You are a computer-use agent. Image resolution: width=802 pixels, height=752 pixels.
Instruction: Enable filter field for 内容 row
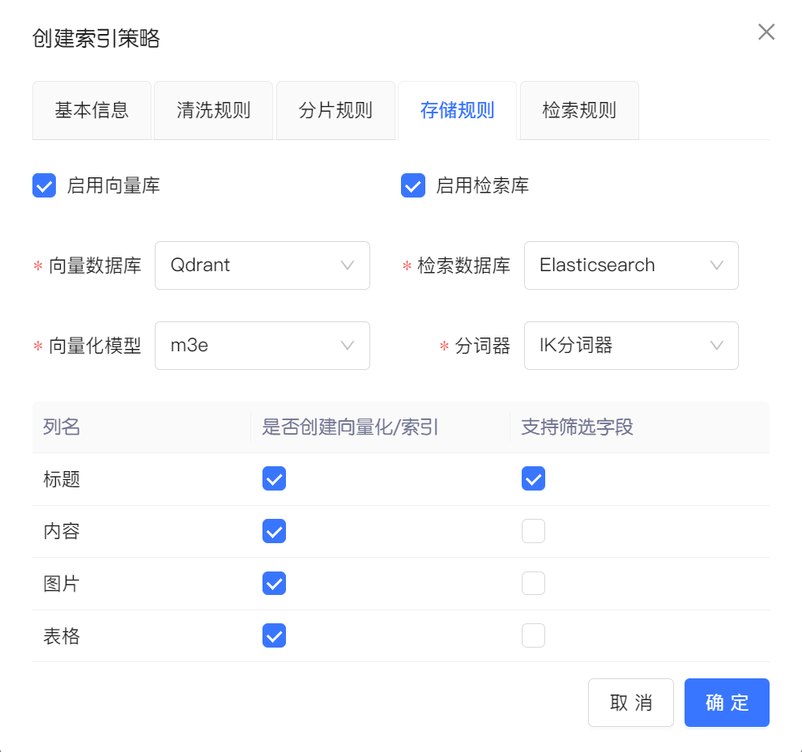pos(533,532)
